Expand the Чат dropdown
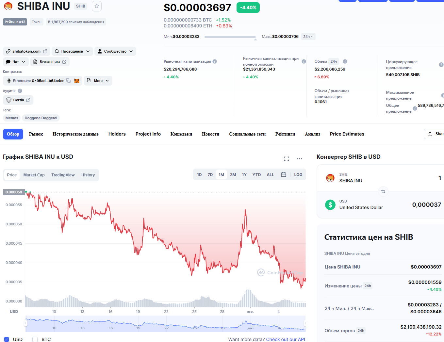The height and width of the screenshot is (342, 444). point(16,62)
